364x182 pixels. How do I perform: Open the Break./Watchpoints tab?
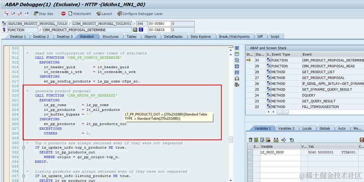click(x=234, y=36)
